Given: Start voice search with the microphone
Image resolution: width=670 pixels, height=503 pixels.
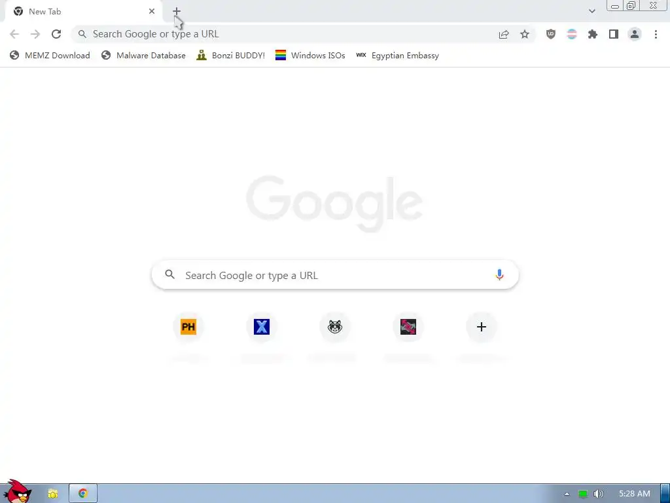Looking at the screenshot, I should [x=499, y=274].
